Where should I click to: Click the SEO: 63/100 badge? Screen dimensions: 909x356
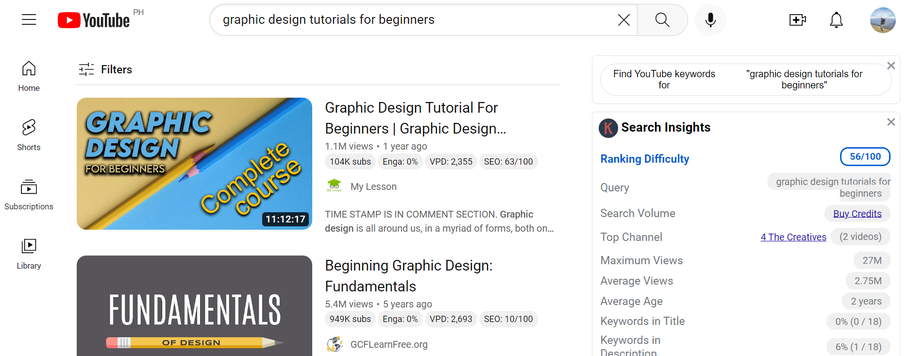[x=508, y=162]
